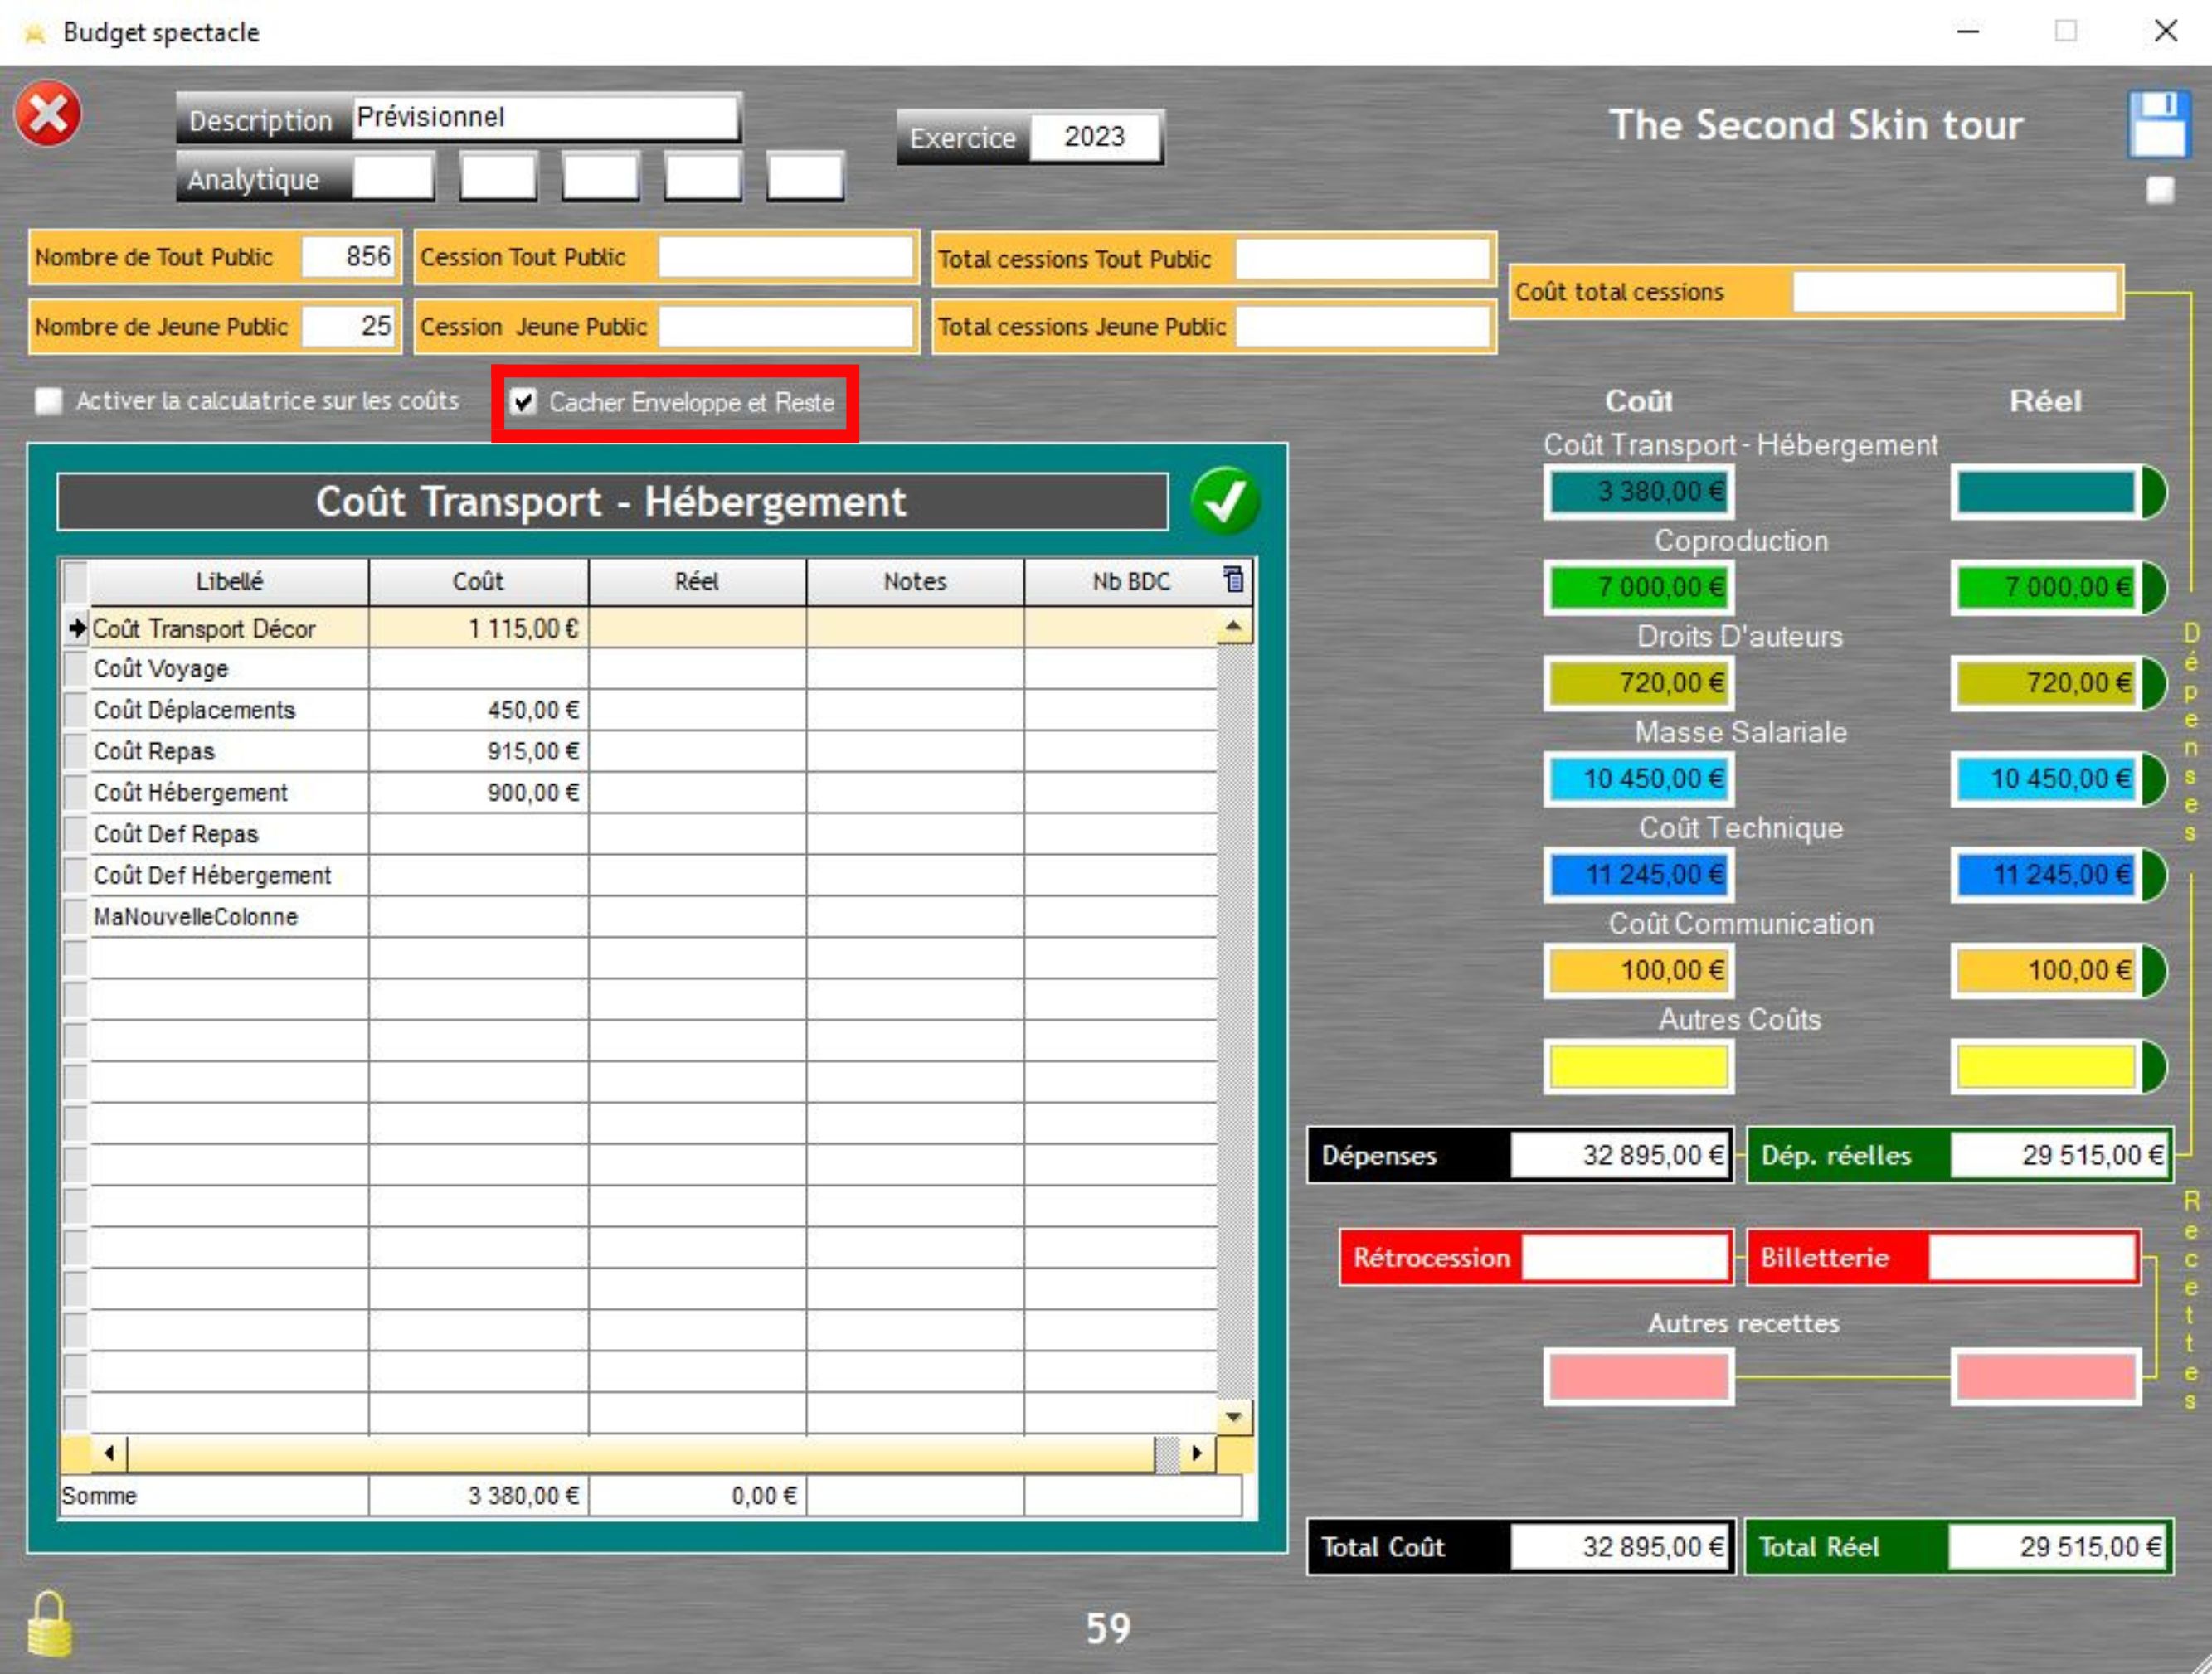
Task: Click the yellow padlock icon
Action: (49, 1624)
